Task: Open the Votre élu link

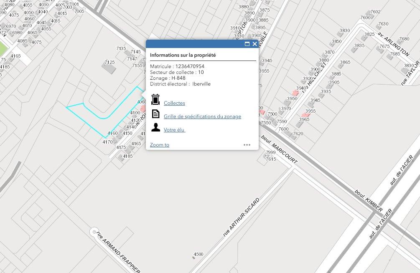Action: click(174, 130)
